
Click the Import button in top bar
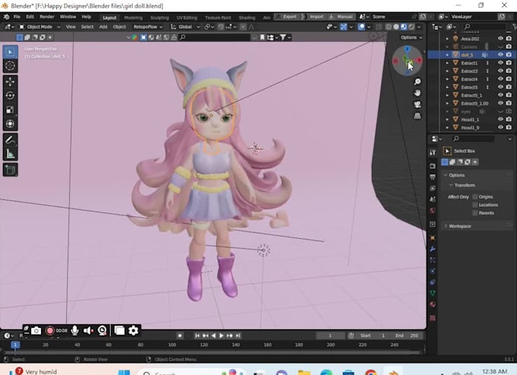tap(315, 17)
